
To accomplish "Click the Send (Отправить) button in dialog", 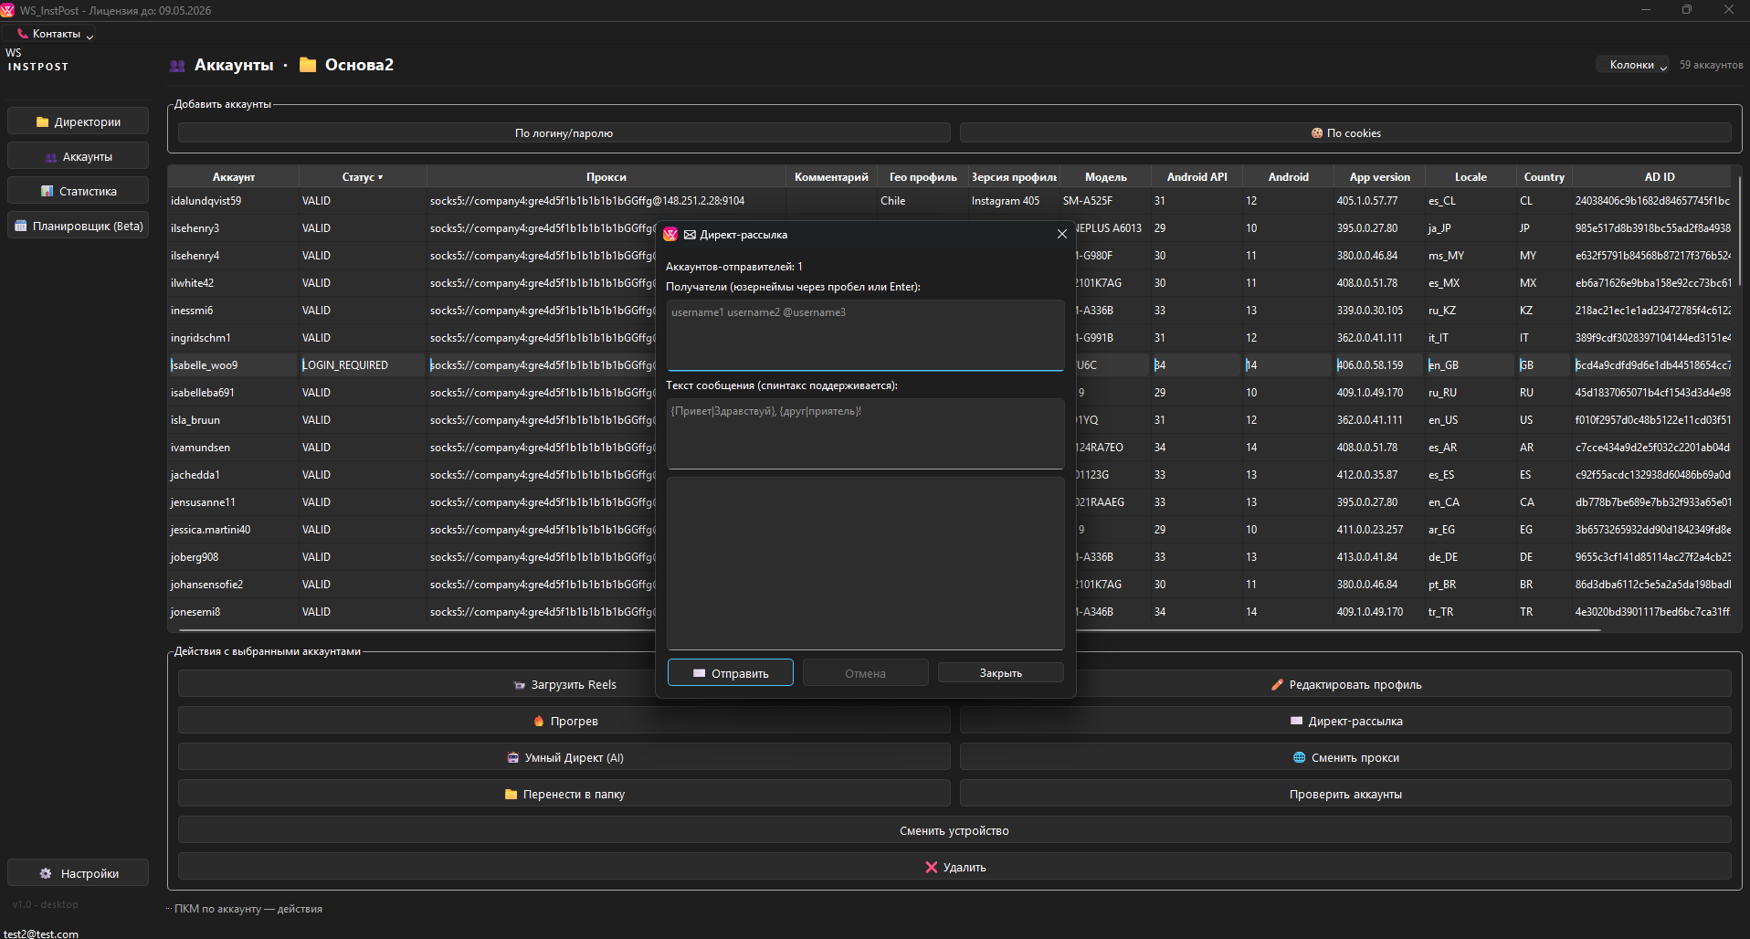I will pyautogui.click(x=730, y=673).
